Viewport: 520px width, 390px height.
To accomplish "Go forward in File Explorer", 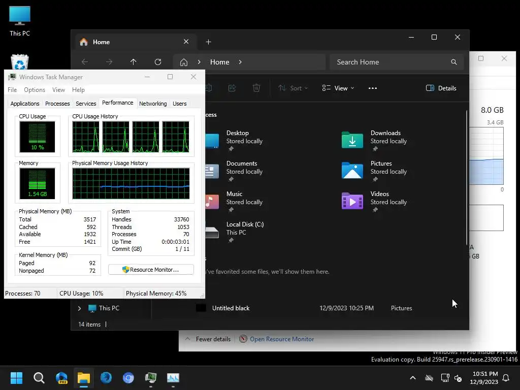I will (109, 62).
